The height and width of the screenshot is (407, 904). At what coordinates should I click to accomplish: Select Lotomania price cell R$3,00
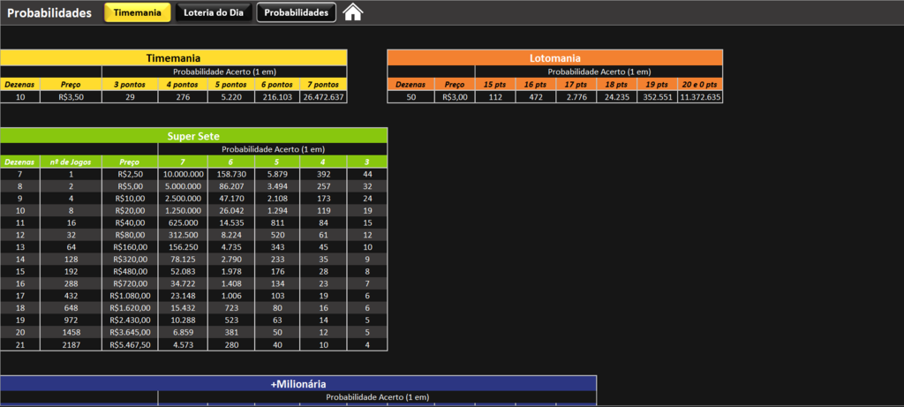pyautogui.click(x=455, y=97)
